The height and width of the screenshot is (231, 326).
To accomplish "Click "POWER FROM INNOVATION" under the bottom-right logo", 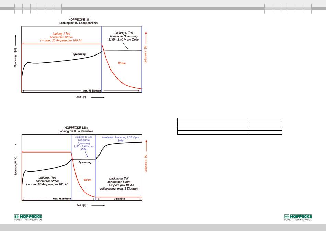I will tap(298, 220).
